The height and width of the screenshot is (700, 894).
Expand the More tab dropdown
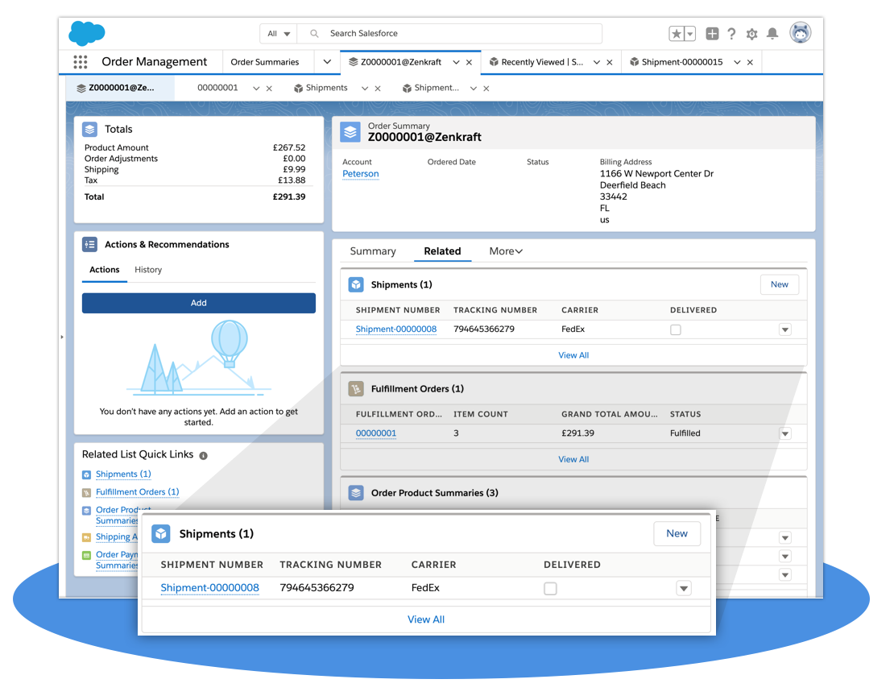tap(506, 251)
